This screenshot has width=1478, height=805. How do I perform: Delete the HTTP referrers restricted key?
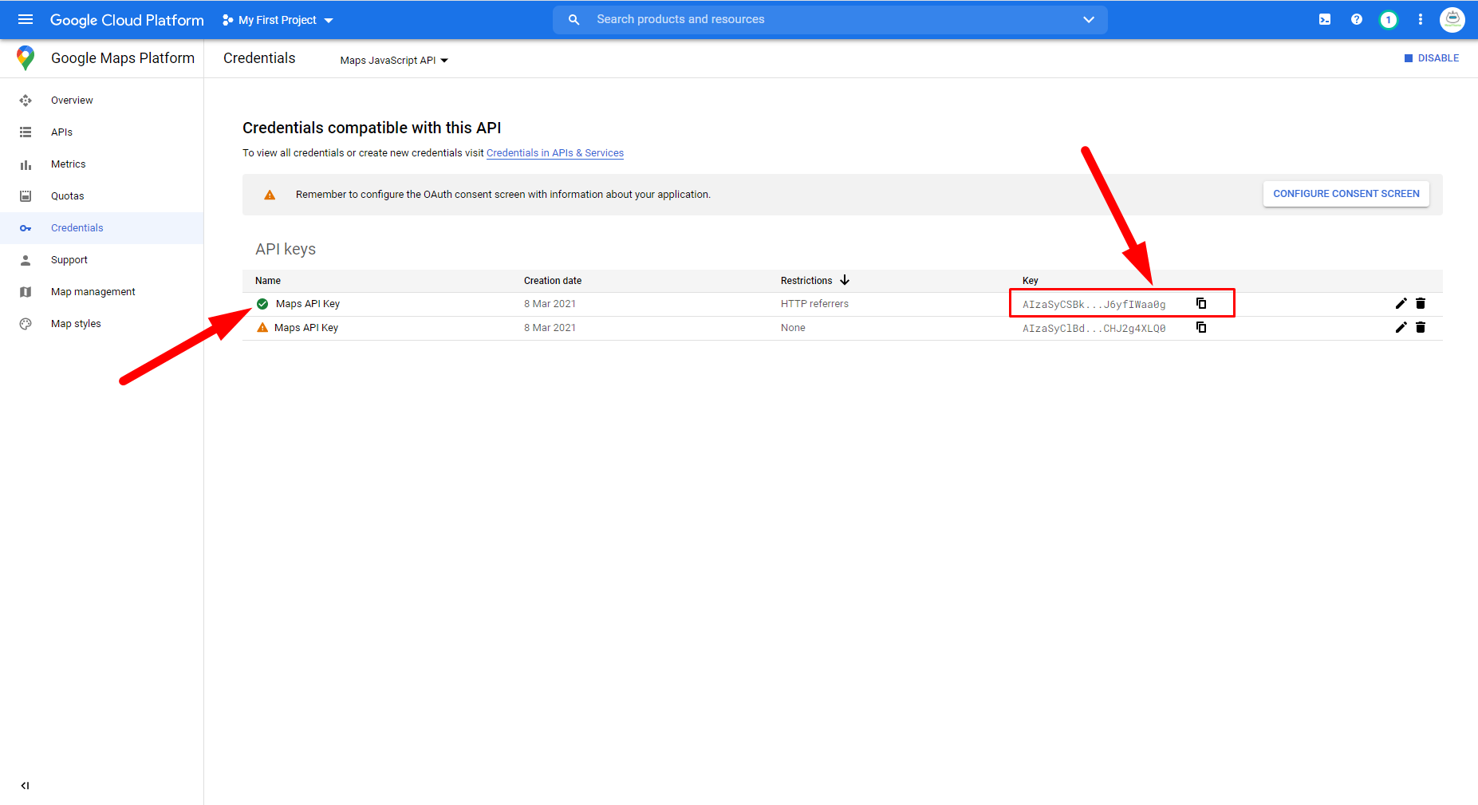pyautogui.click(x=1421, y=304)
